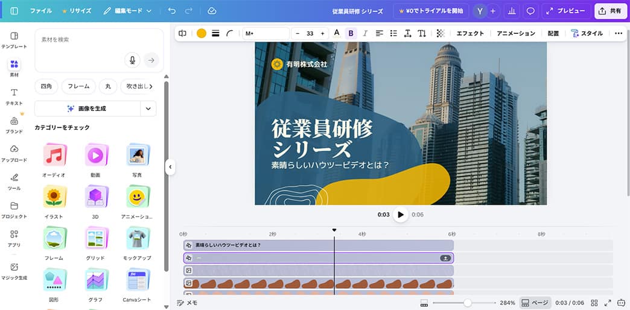This screenshot has width=630, height=310.
Task: Open the ツール sidebar tab
Action: click(14, 182)
